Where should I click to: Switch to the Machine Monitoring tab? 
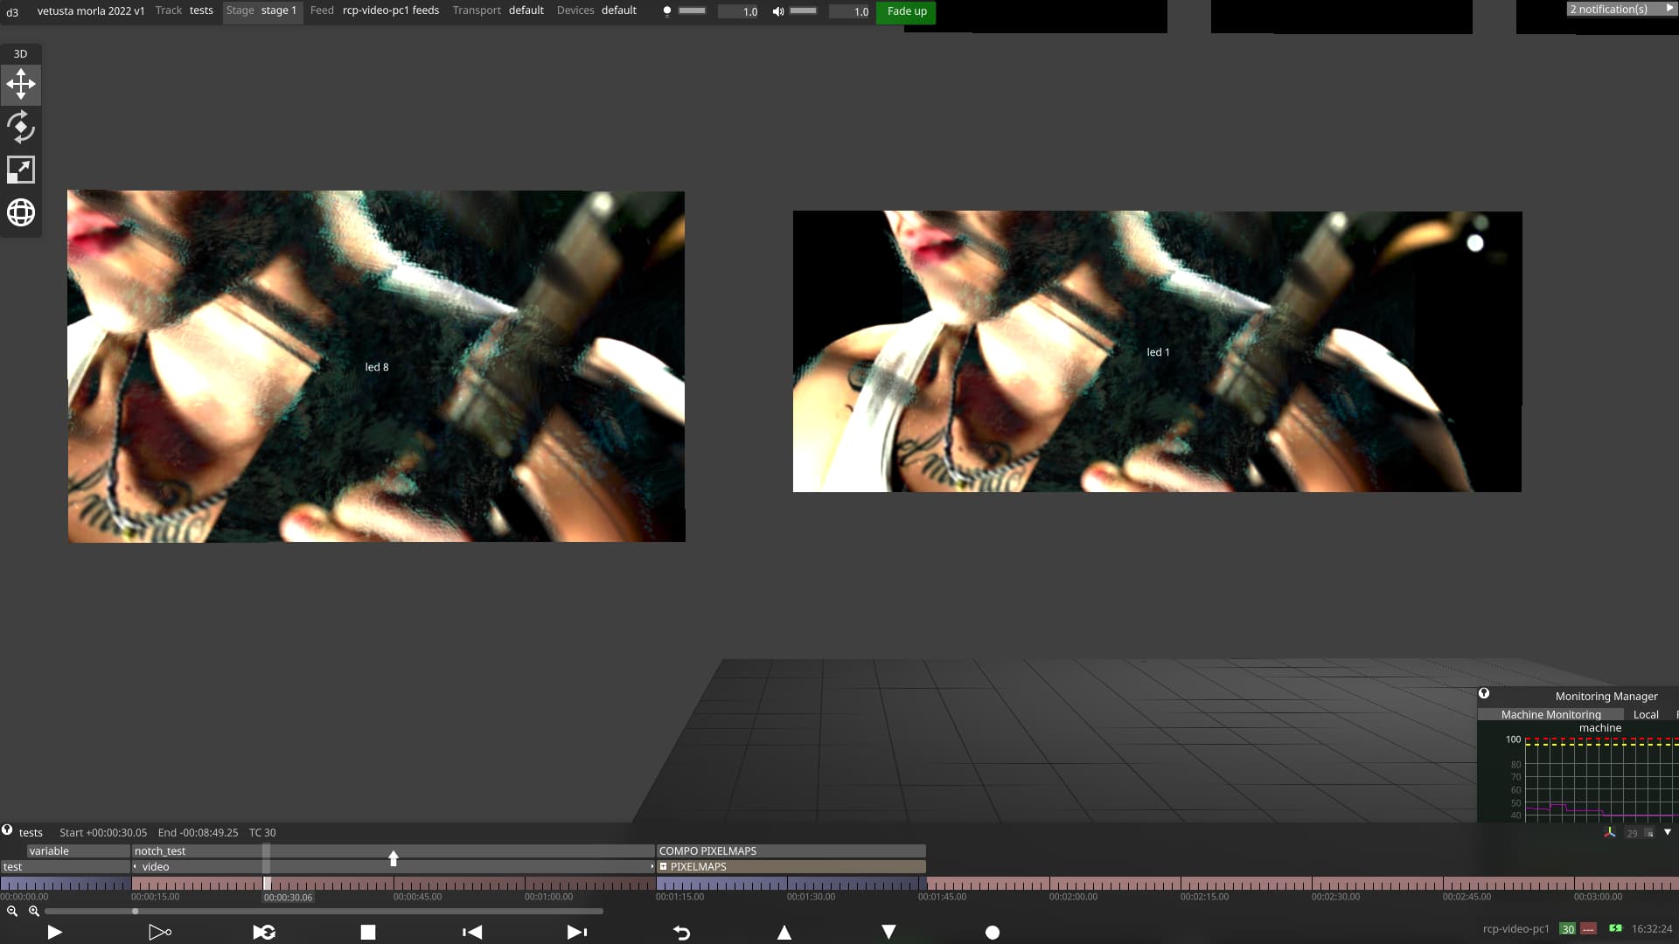(x=1550, y=715)
